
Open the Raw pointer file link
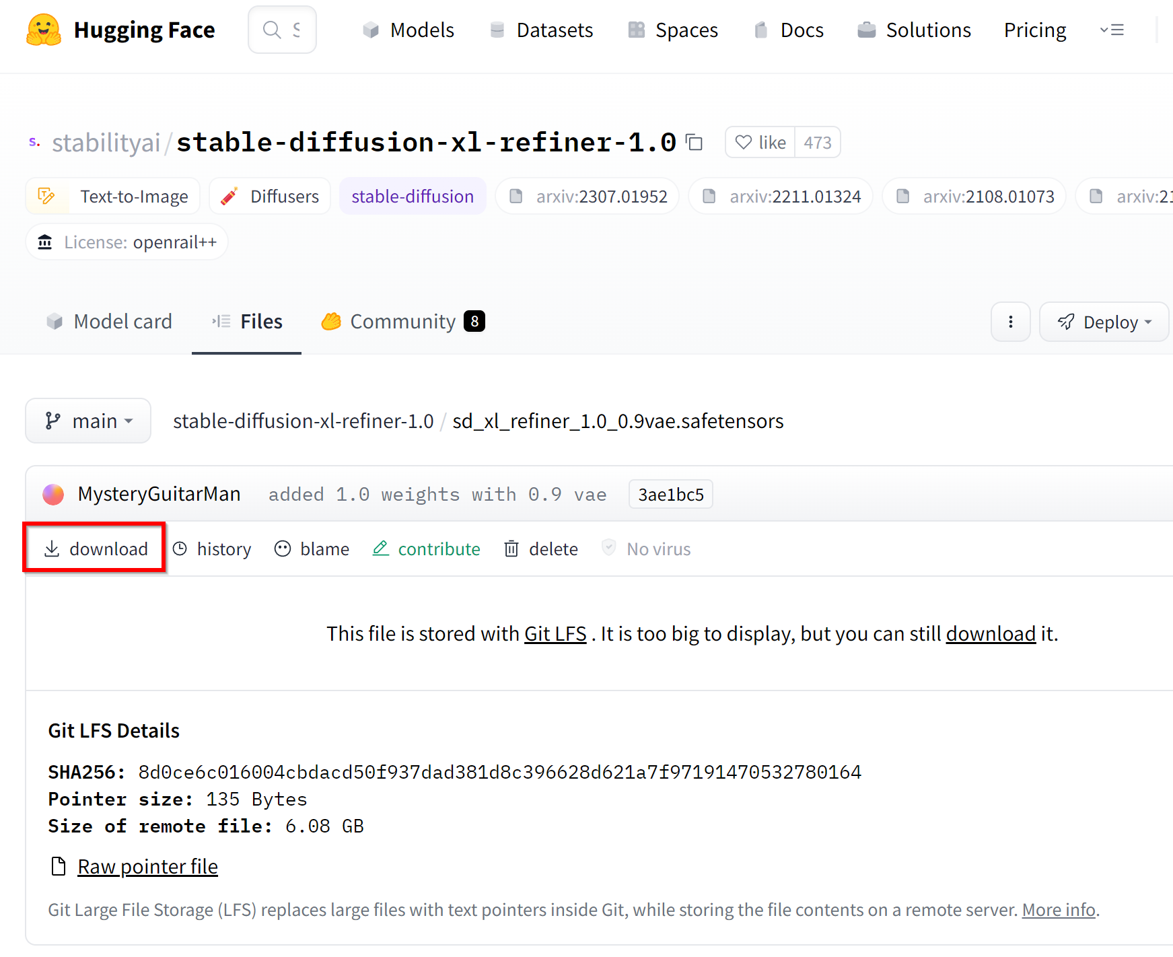tap(147, 867)
